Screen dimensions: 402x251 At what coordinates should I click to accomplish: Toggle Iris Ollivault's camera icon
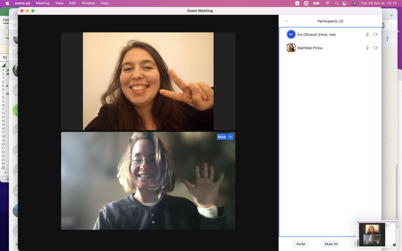(375, 35)
